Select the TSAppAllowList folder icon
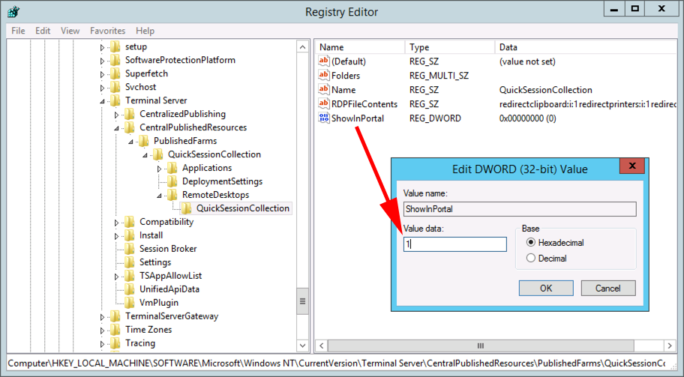Image resolution: width=684 pixels, height=377 pixels. (x=130, y=277)
